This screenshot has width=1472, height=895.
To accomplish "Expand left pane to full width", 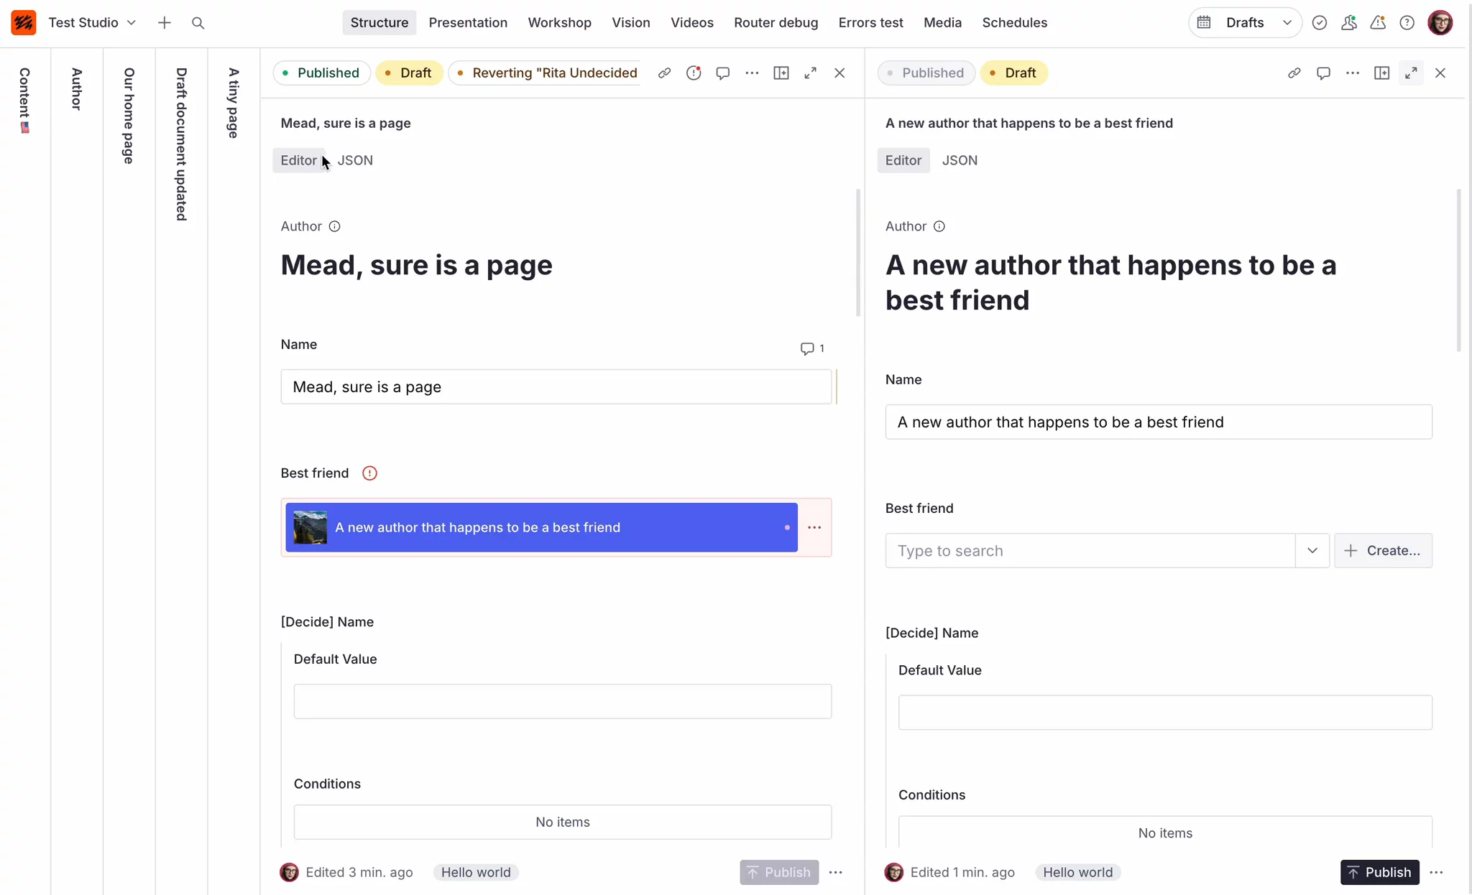I will (810, 73).
